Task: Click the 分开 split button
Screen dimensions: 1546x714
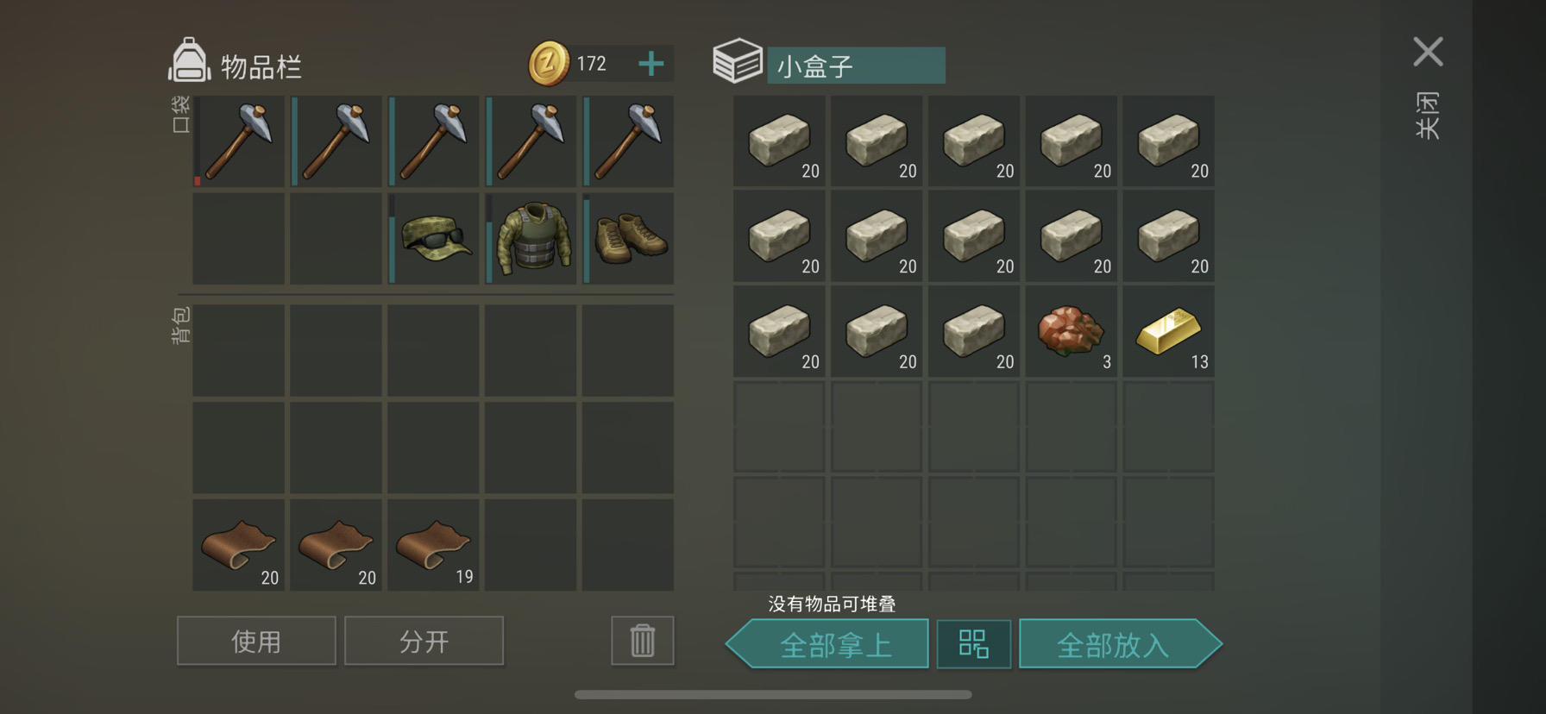Action: [x=424, y=641]
